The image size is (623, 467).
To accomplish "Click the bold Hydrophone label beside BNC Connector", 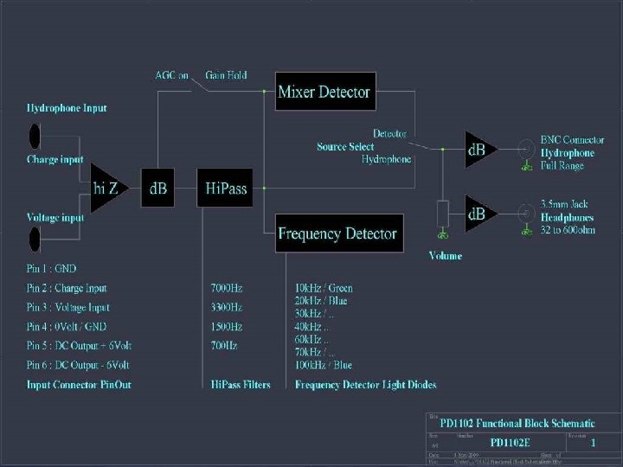I will 568,153.
